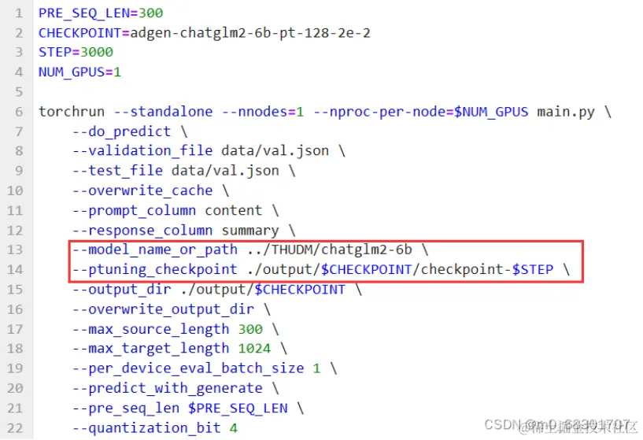This screenshot has width=643, height=440.
Task: Click the --model_name_or_path ../THUDM/chatglm2-6b line
Action: coord(250,250)
